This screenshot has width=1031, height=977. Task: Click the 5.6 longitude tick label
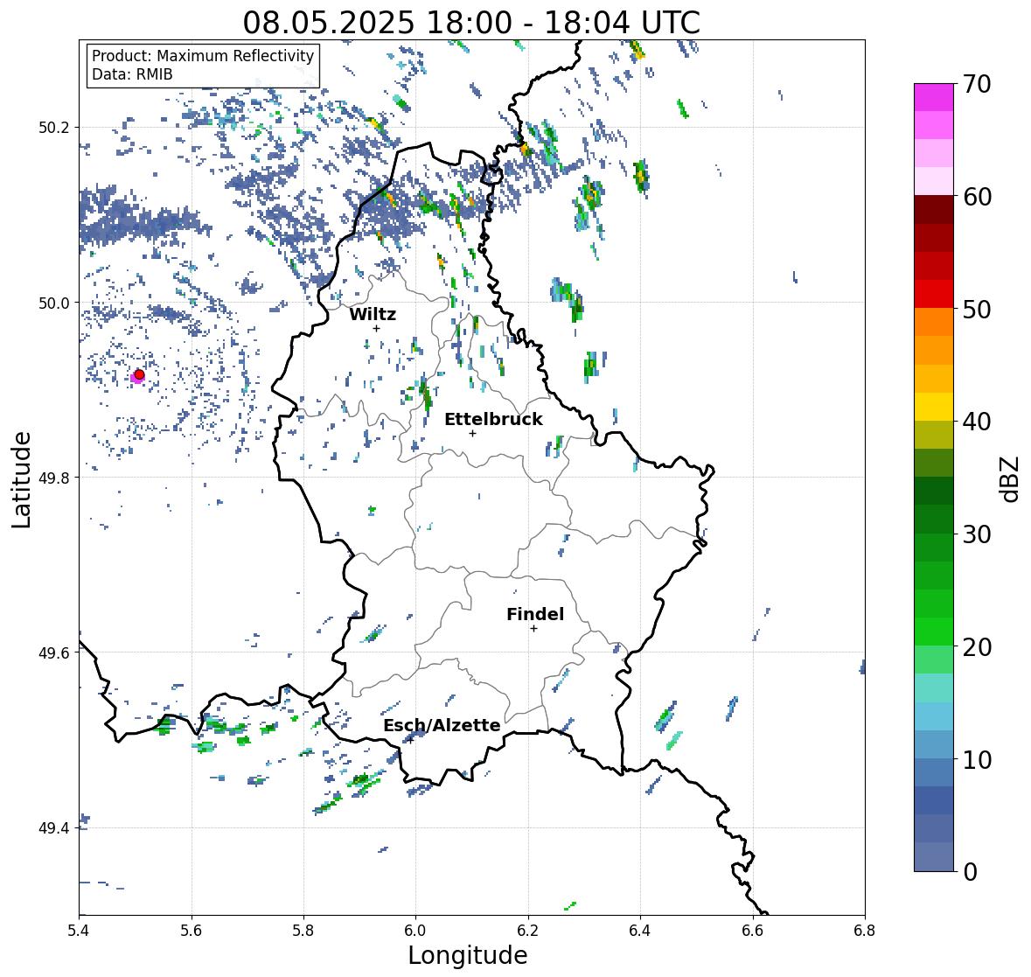coord(192,930)
